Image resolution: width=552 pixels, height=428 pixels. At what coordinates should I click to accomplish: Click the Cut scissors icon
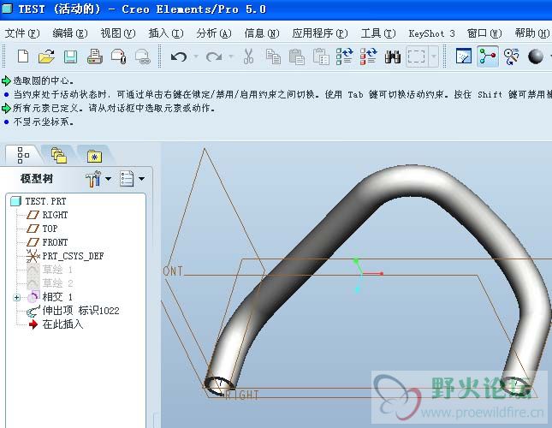click(x=248, y=56)
